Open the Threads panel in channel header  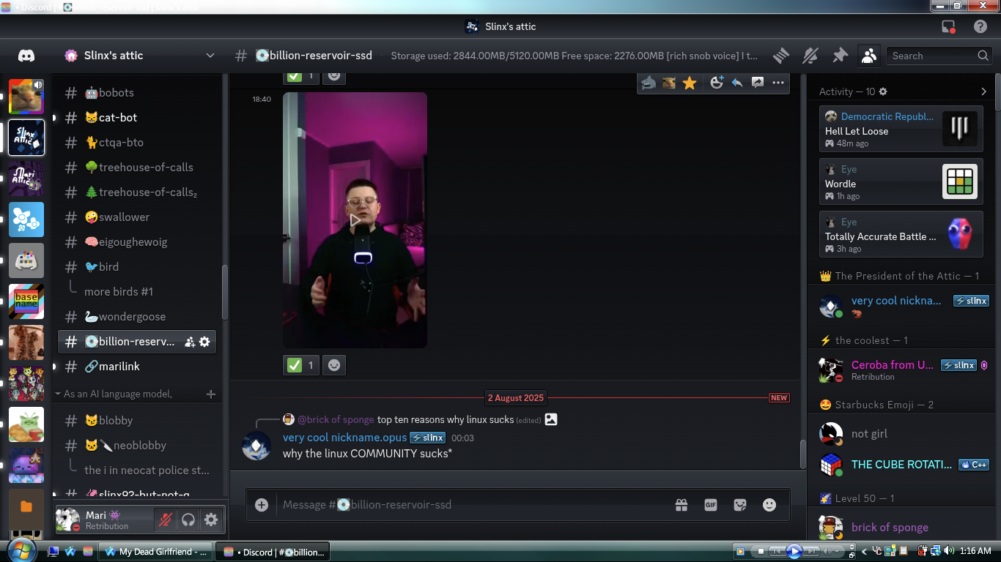pyautogui.click(x=781, y=56)
